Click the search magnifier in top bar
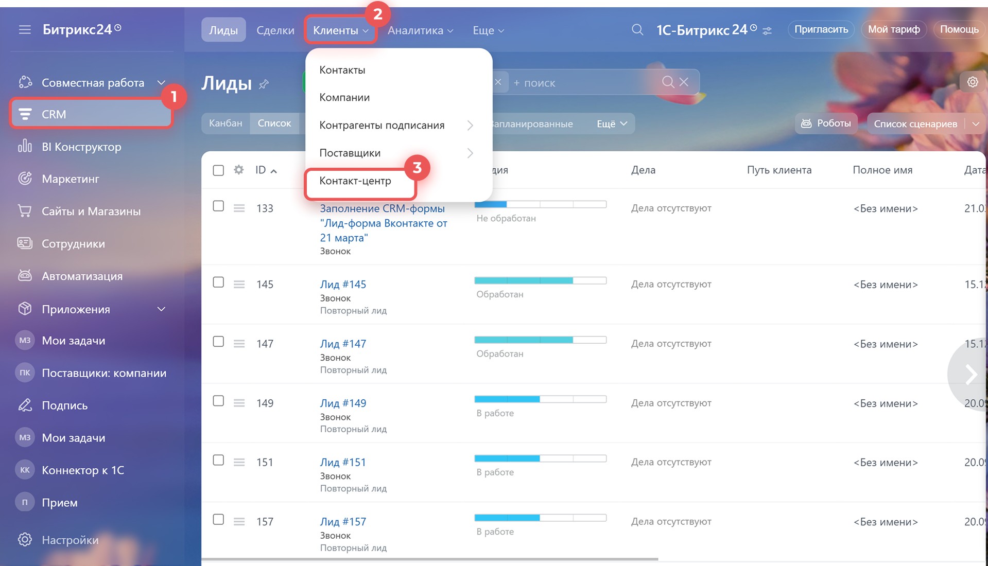Image resolution: width=988 pixels, height=566 pixels. pyautogui.click(x=637, y=30)
